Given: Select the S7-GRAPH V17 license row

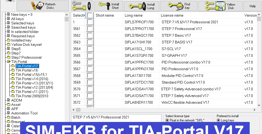Looking at the screenshot, I should [x=174, y=55].
